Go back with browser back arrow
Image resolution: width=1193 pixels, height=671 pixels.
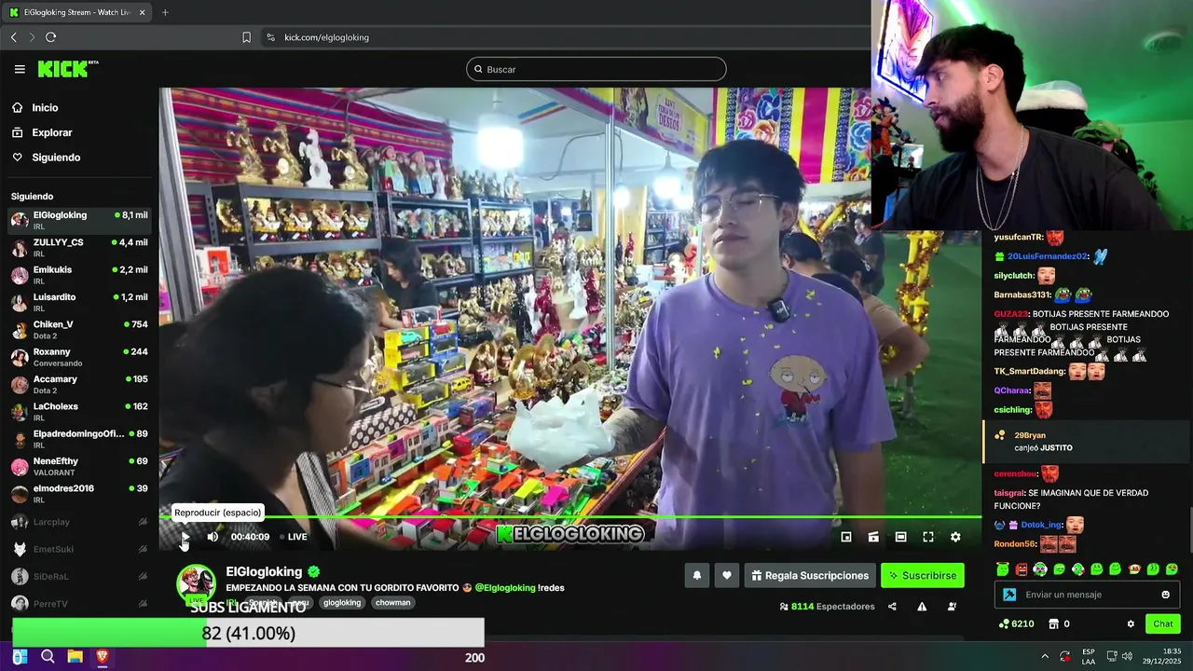[13, 37]
